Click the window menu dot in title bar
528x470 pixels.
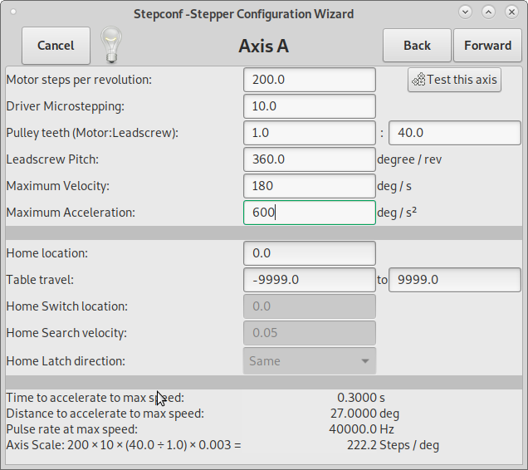pyautogui.click(x=13, y=12)
